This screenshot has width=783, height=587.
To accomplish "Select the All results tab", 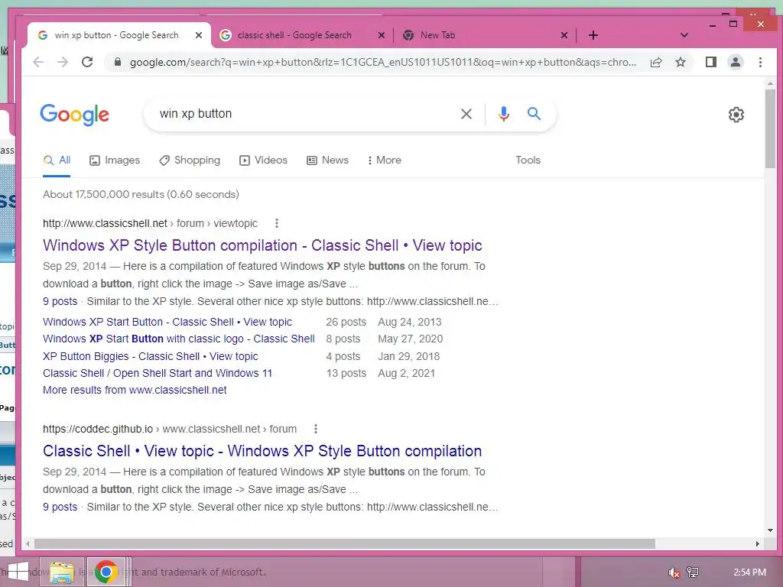I will 57,161.
